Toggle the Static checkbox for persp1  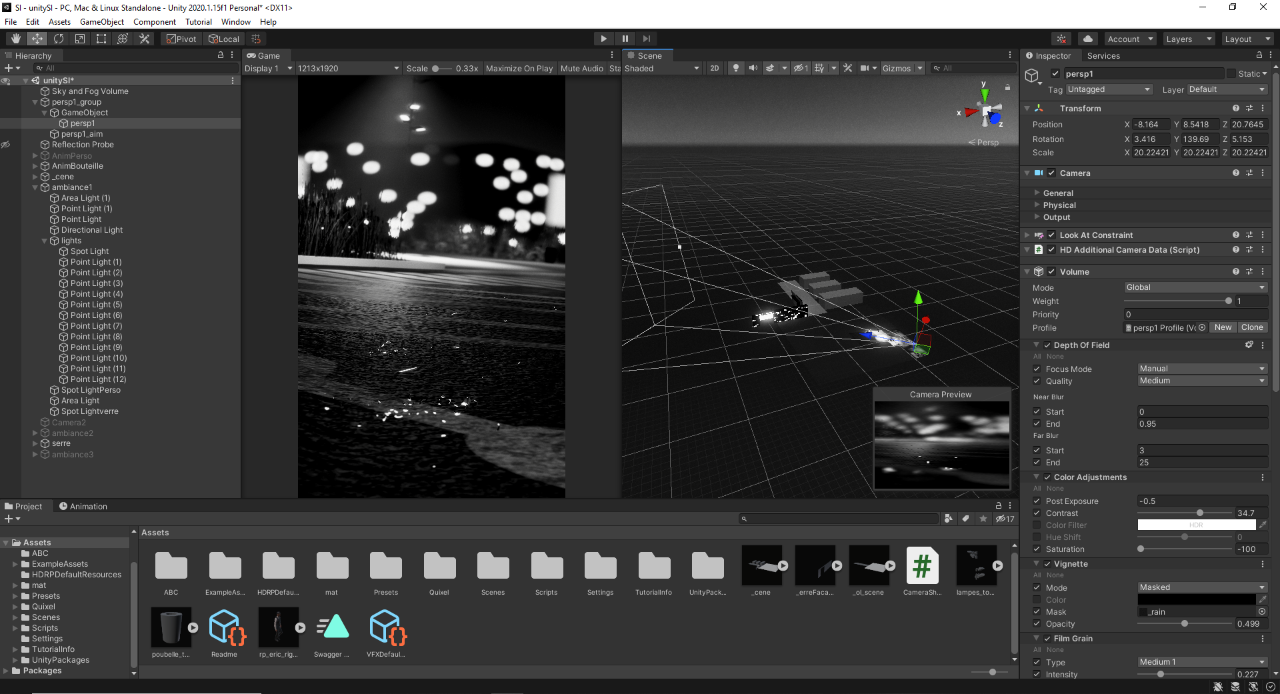click(x=1231, y=74)
